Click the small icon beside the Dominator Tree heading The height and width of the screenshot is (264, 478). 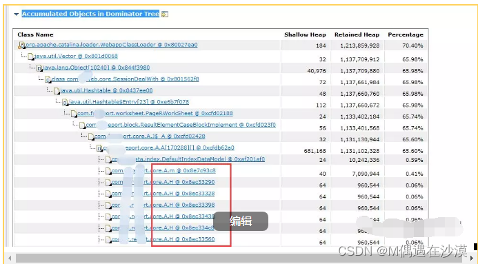[x=165, y=14]
